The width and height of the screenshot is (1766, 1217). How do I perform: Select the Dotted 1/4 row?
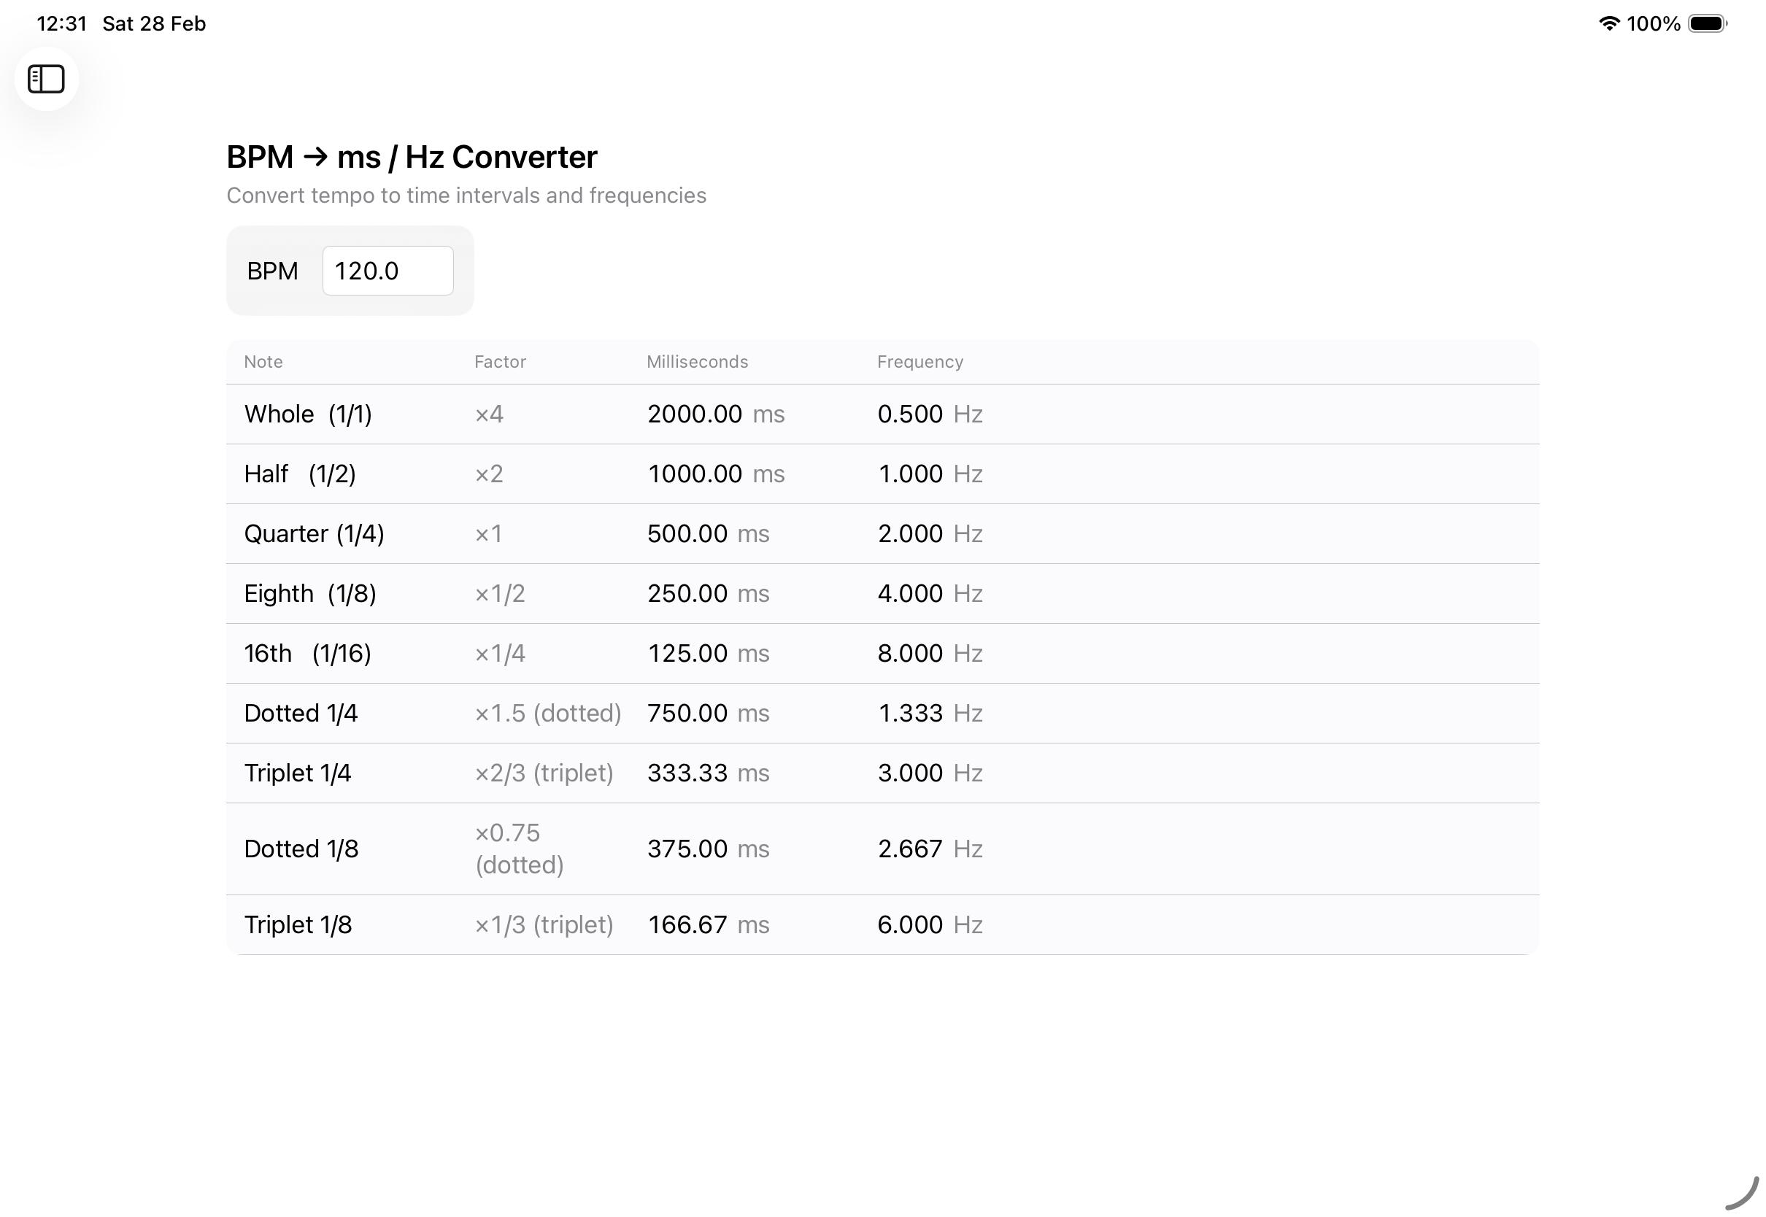click(301, 713)
